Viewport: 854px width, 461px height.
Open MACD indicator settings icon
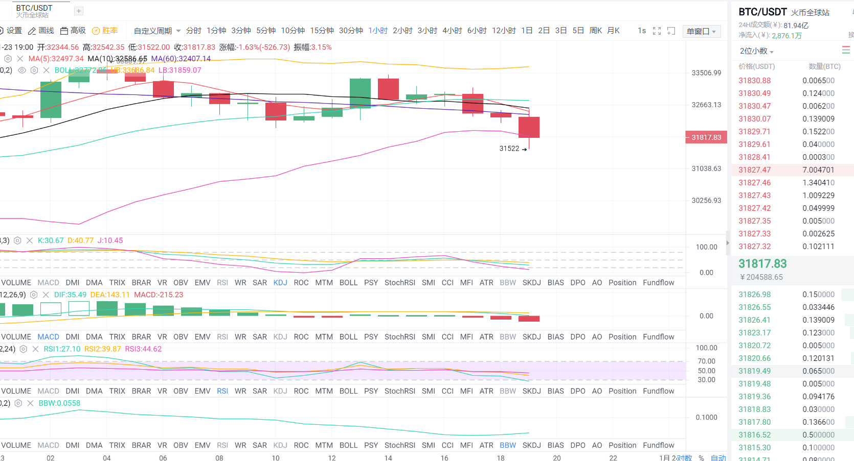coord(34,295)
